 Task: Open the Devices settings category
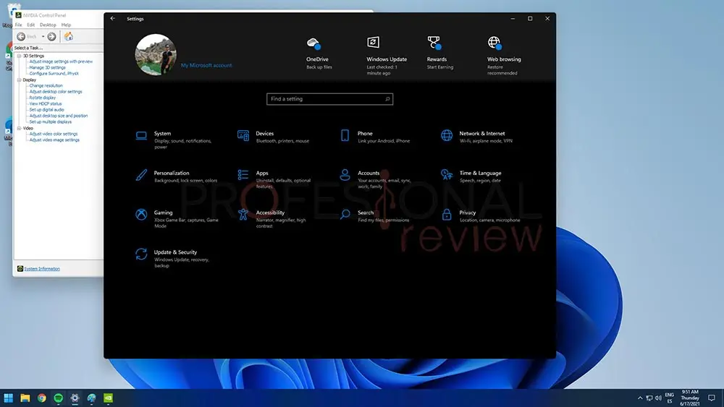274,137
